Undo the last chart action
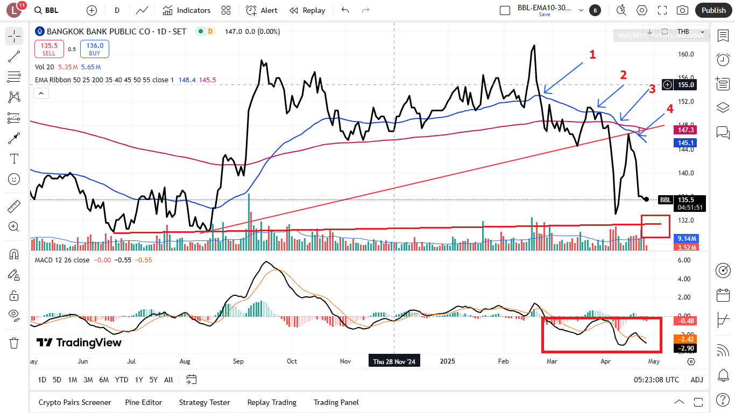The width and height of the screenshot is (735, 413). tap(345, 10)
